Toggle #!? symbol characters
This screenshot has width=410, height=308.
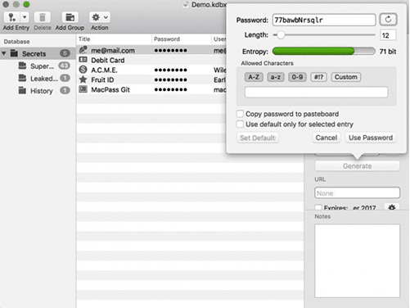click(318, 77)
